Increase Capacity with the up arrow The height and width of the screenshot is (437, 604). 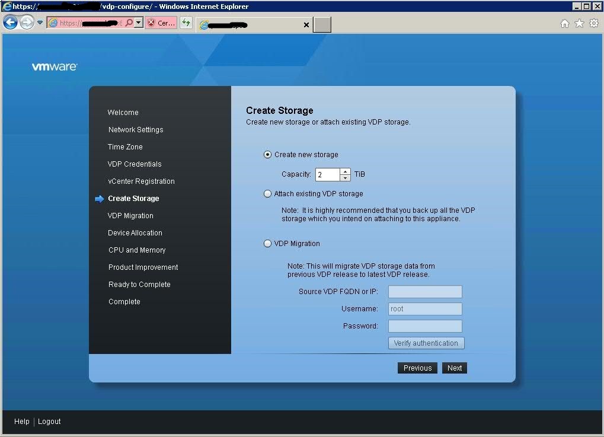(x=345, y=171)
